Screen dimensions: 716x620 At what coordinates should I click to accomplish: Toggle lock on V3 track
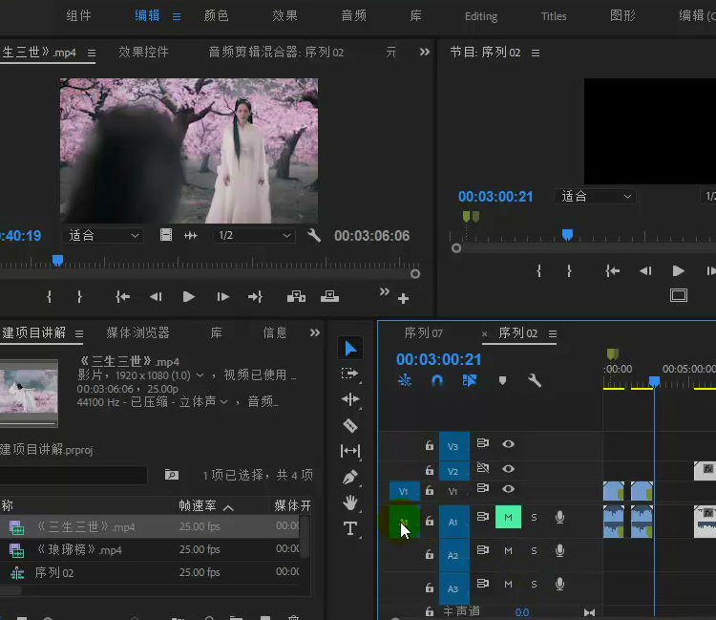click(x=430, y=445)
